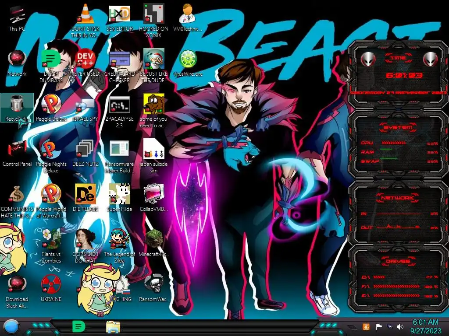
Task: Click the SYSTEM header on the widget
Action: click(x=398, y=127)
